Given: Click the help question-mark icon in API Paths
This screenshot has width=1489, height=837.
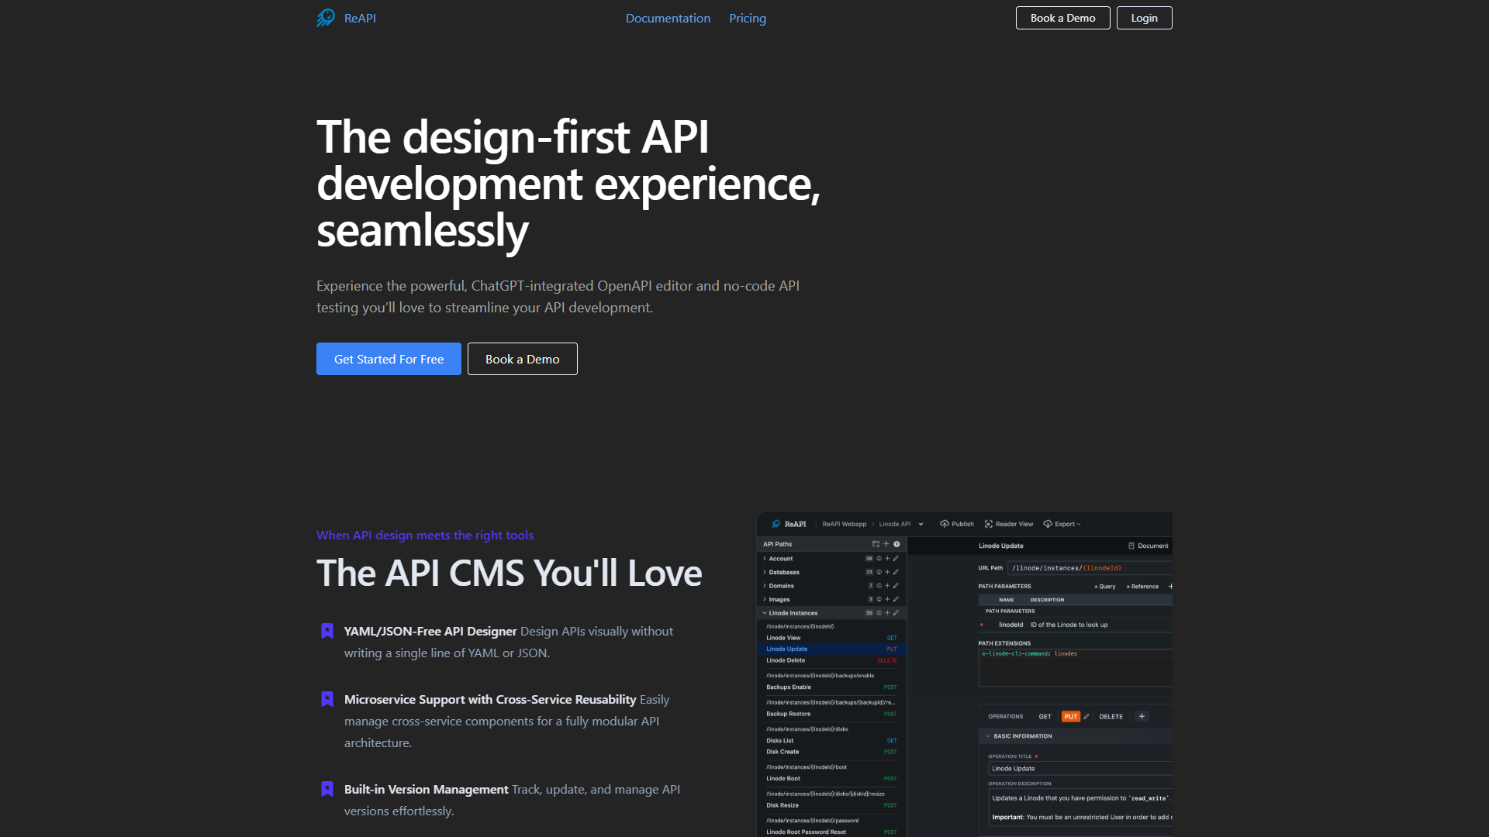Looking at the screenshot, I should [897, 544].
